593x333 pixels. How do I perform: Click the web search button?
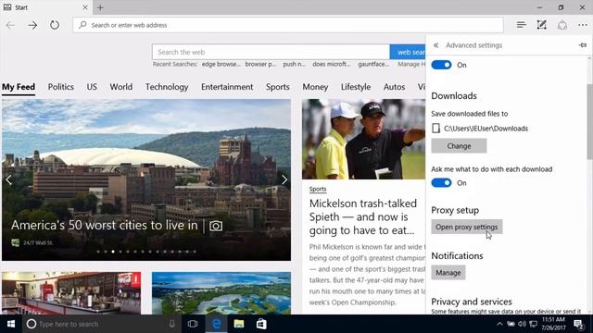tap(408, 52)
